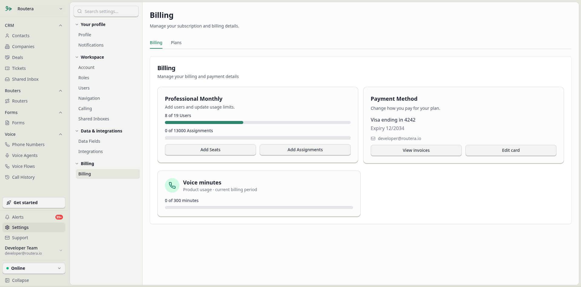The height and width of the screenshot is (287, 581).
Task: Click the Alerts bell icon
Action: tap(7, 217)
